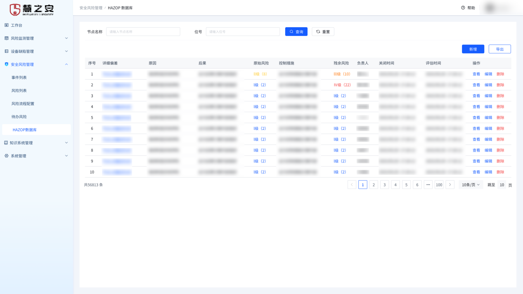Click the 节点名称 input field

(143, 32)
